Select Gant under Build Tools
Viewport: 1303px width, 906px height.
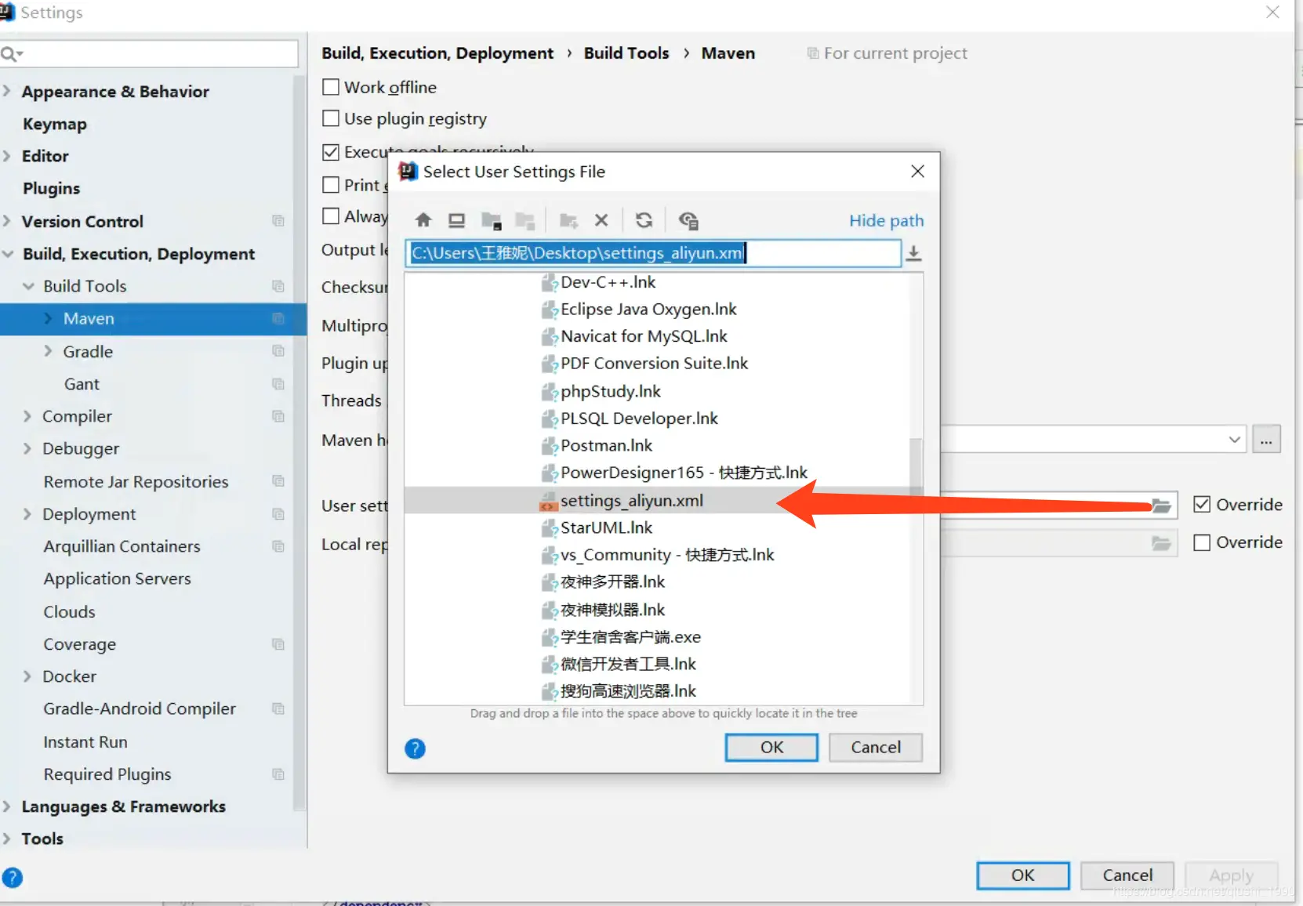pos(82,384)
